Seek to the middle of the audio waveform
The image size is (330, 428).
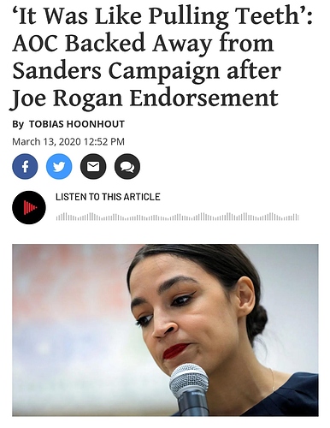[178, 217]
